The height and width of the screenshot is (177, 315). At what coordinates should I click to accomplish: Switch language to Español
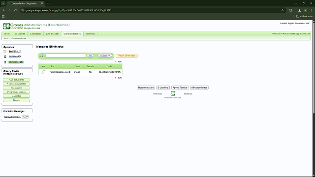[283, 23]
